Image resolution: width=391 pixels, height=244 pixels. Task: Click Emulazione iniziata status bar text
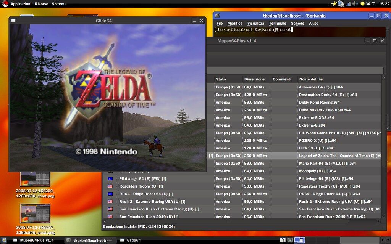pos(139,226)
